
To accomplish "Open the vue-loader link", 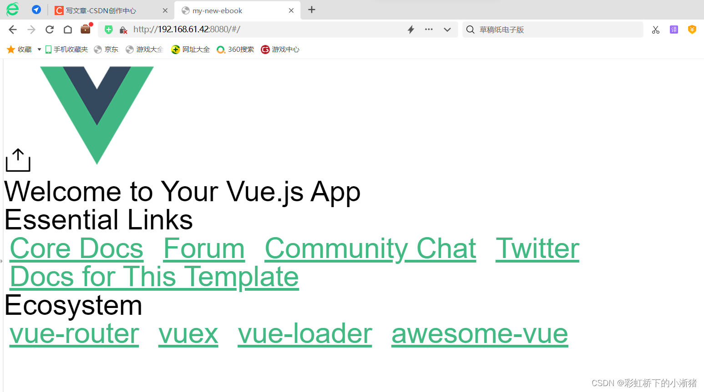I will (x=305, y=334).
